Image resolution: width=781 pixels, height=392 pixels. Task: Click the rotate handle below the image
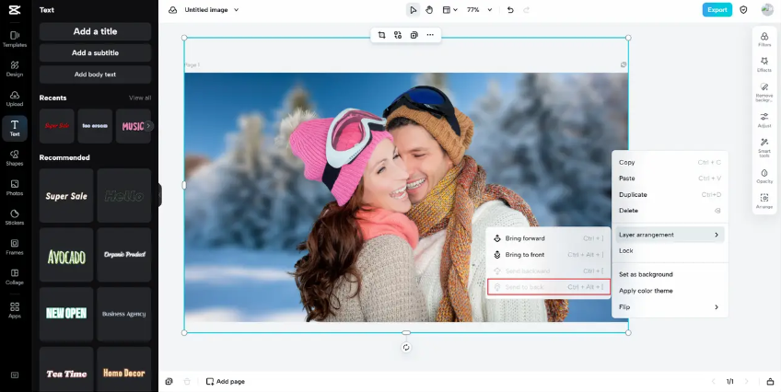[x=406, y=347]
